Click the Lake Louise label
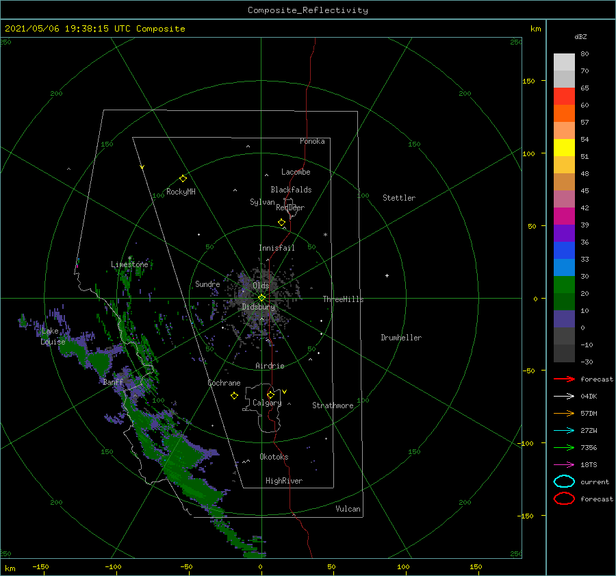 (53, 336)
